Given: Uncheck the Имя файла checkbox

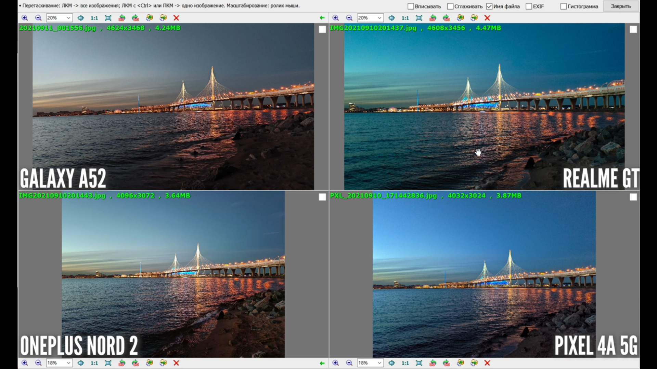Looking at the screenshot, I should [x=489, y=6].
